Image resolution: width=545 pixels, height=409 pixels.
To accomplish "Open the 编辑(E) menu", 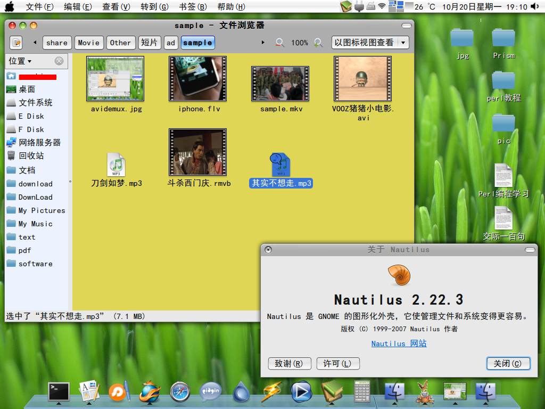I will (x=78, y=6).
